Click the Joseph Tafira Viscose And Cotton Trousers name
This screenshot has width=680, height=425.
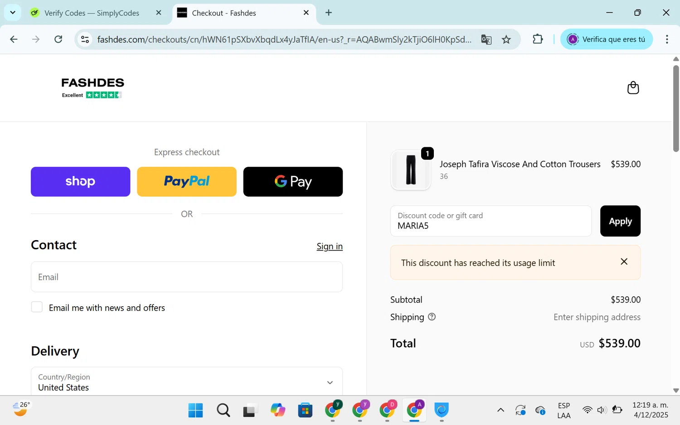pos(520,164)
